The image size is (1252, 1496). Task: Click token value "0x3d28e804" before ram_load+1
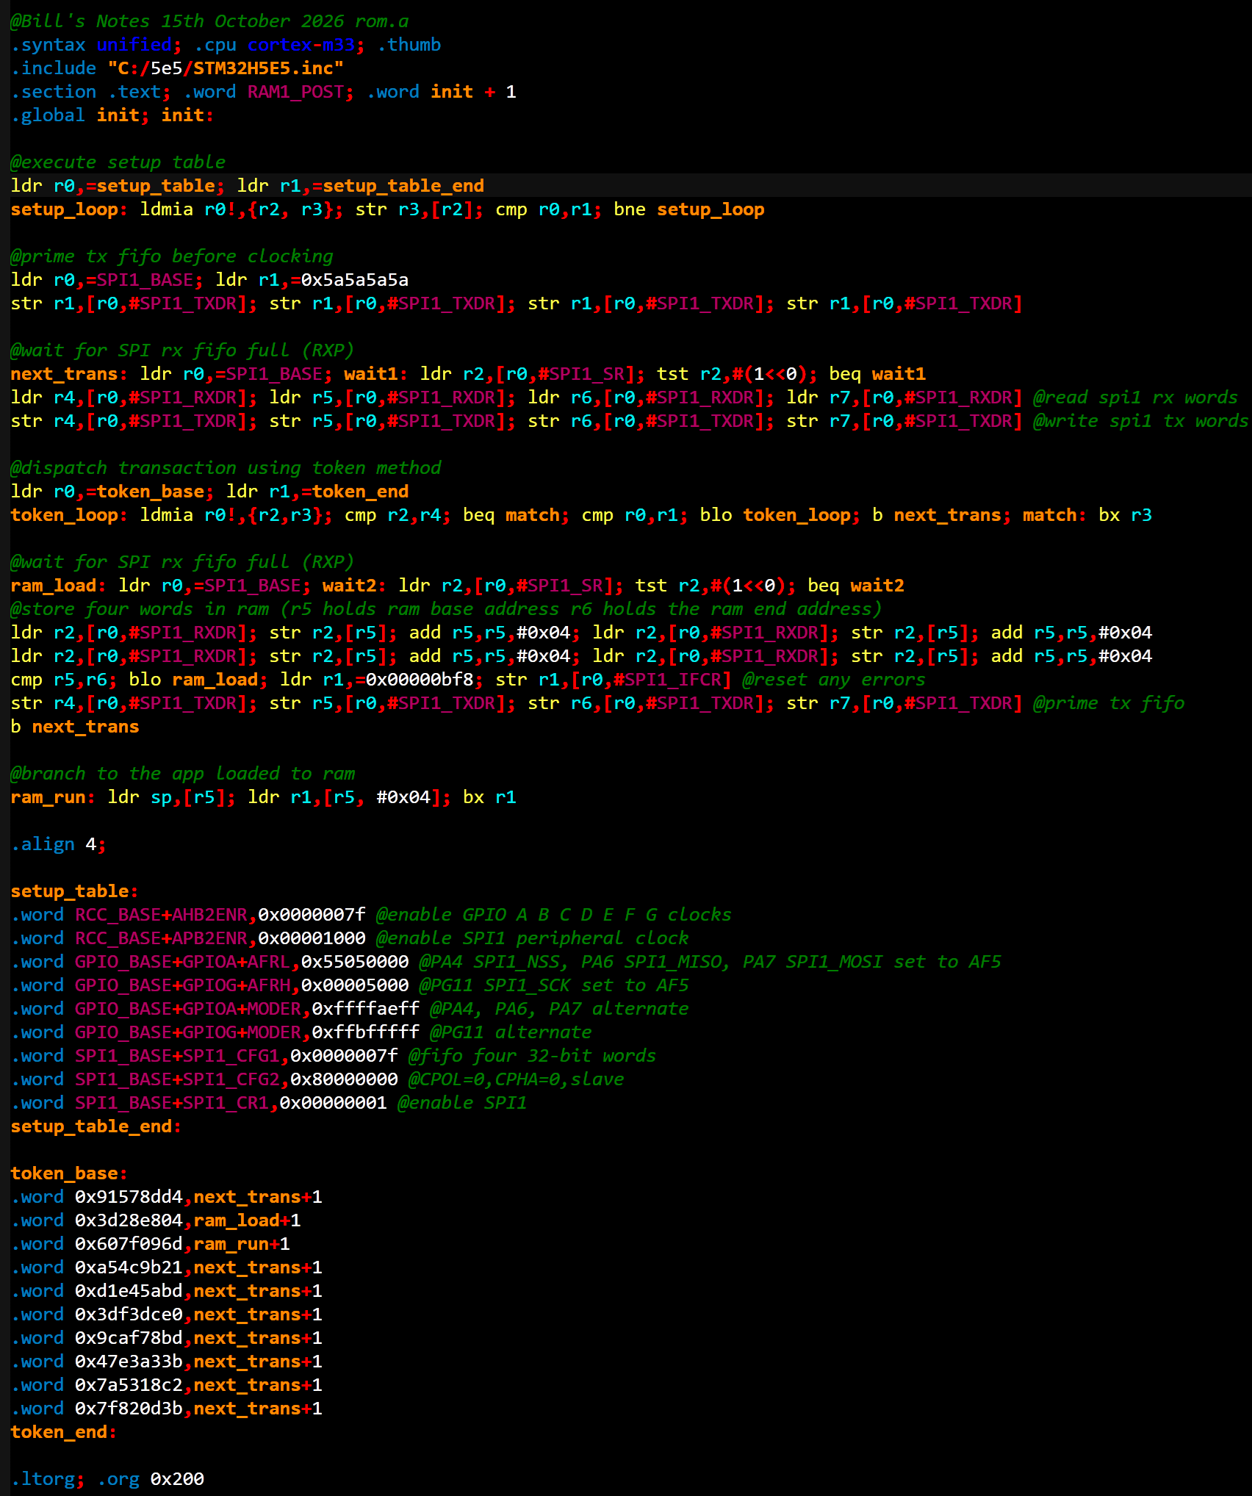coord(129,1220)
